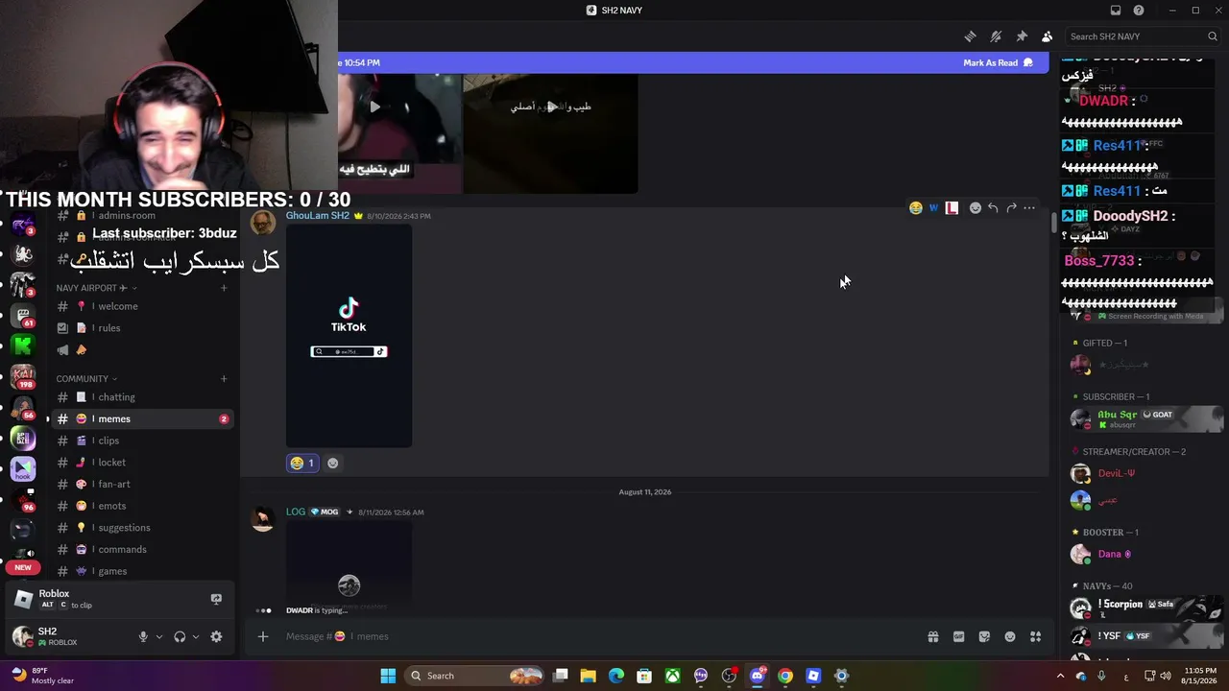Create channel in COMMUNITY category
Image resolution: width=1229 pixels, height=691 pixels.
pos(224,378)
